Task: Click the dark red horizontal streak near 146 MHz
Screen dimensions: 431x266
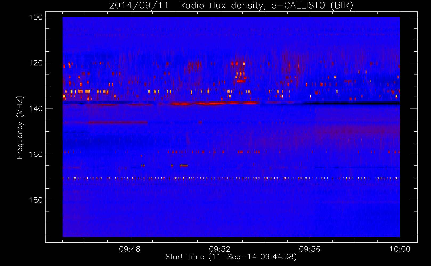Action: [x=118, y=122]
